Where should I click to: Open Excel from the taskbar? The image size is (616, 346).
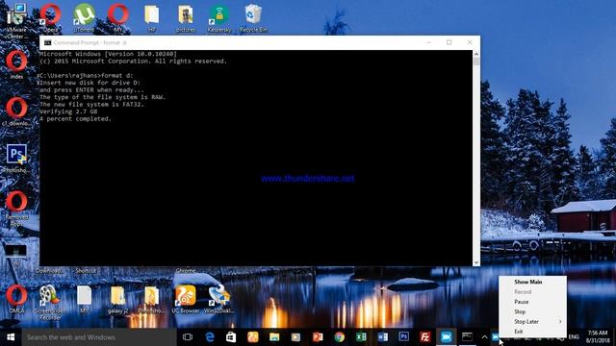(x=361, y=337)
